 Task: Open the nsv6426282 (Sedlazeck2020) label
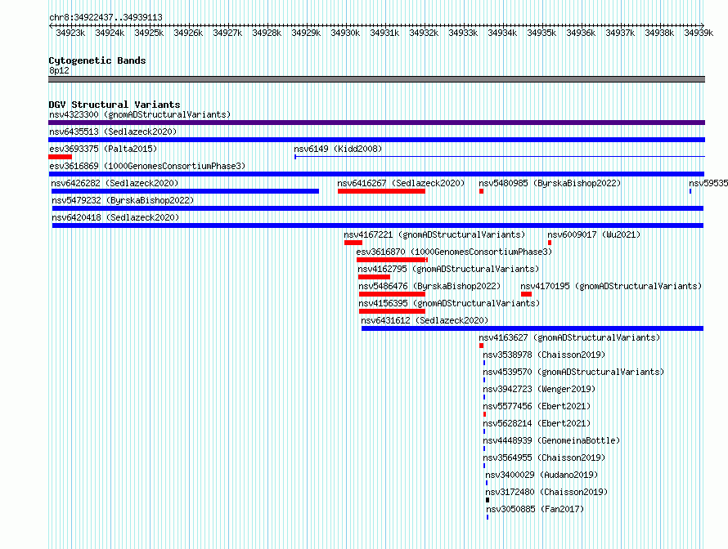(115, 183)
